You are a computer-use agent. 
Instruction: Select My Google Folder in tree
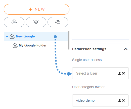(33, 45)
